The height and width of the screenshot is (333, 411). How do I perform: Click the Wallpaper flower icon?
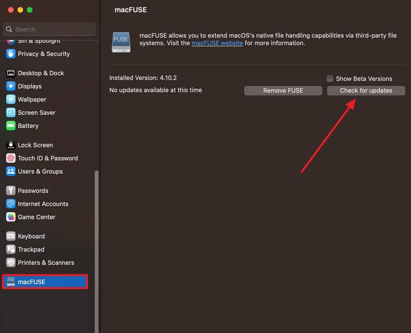[11, 99]
